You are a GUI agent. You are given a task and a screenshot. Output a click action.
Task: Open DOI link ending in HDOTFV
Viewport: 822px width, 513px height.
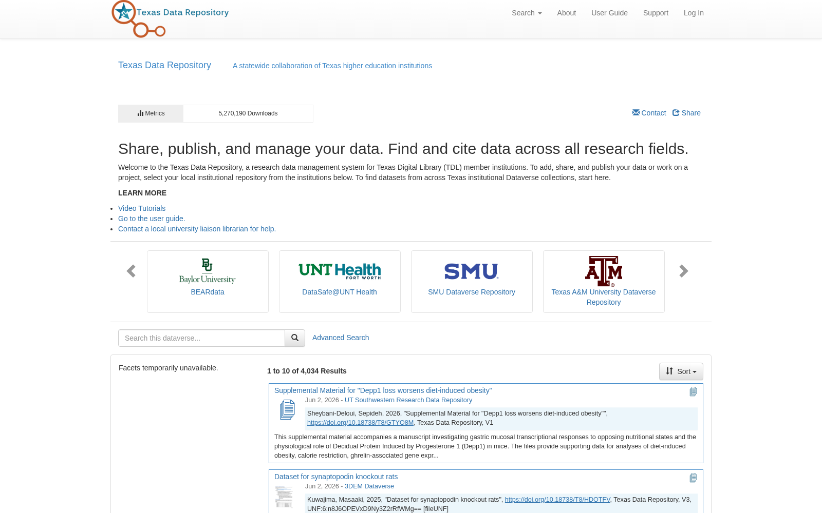pyautogui.click(x=557, y=500)
